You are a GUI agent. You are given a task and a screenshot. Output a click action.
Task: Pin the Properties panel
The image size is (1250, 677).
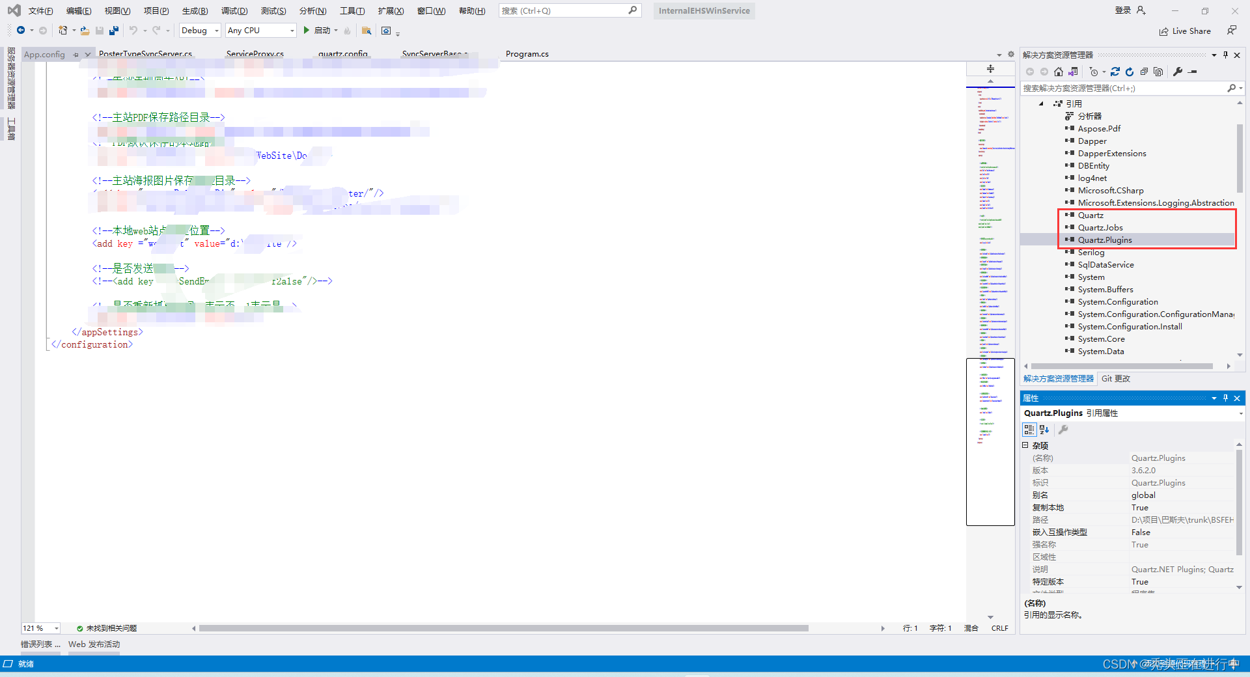pos(1226,398)
